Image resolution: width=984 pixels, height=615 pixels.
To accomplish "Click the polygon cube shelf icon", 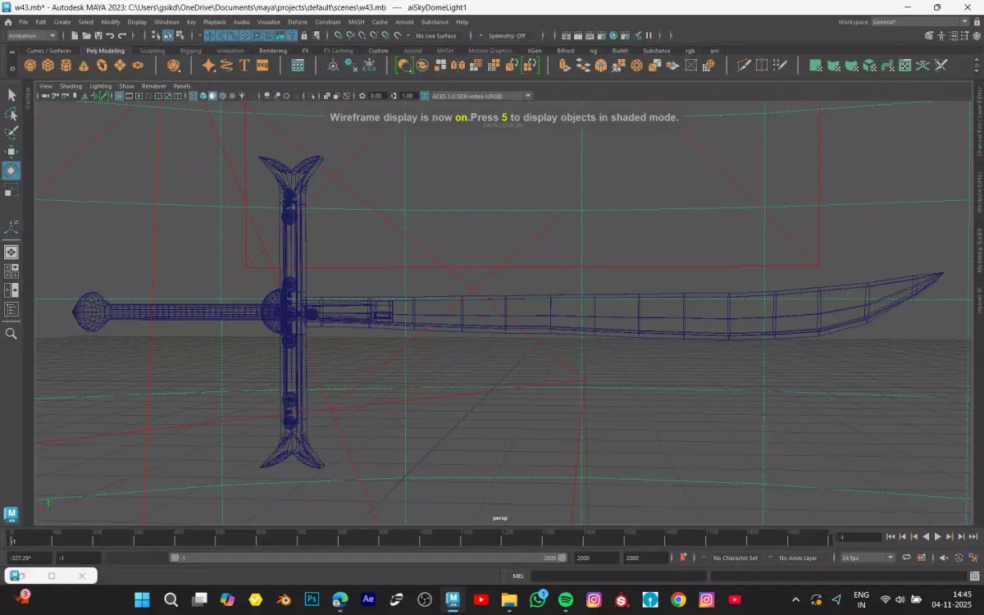I will [x=48, y=66].
